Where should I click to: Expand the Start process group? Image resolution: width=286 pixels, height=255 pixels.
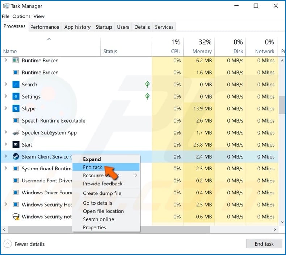[x=6, y=144]
